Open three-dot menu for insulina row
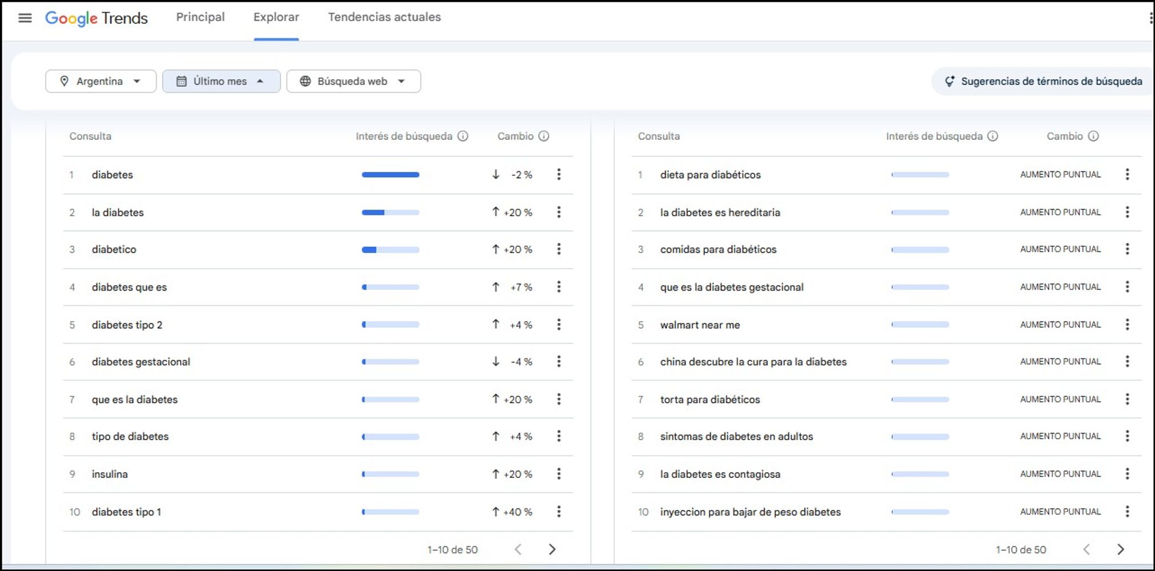This screenshot has height=571, width=1155. (x=559, y=473)
